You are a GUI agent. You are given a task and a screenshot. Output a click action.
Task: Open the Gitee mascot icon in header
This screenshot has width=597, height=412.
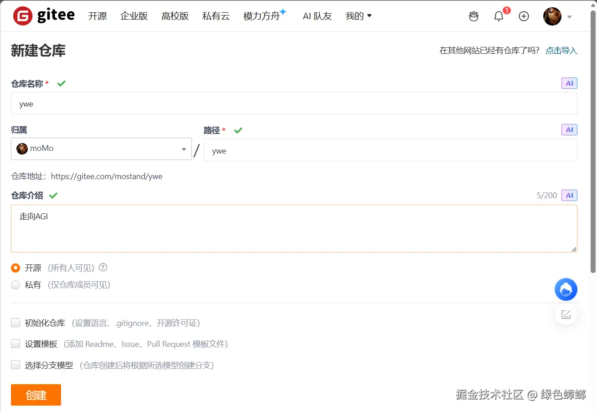click(473, 16)
